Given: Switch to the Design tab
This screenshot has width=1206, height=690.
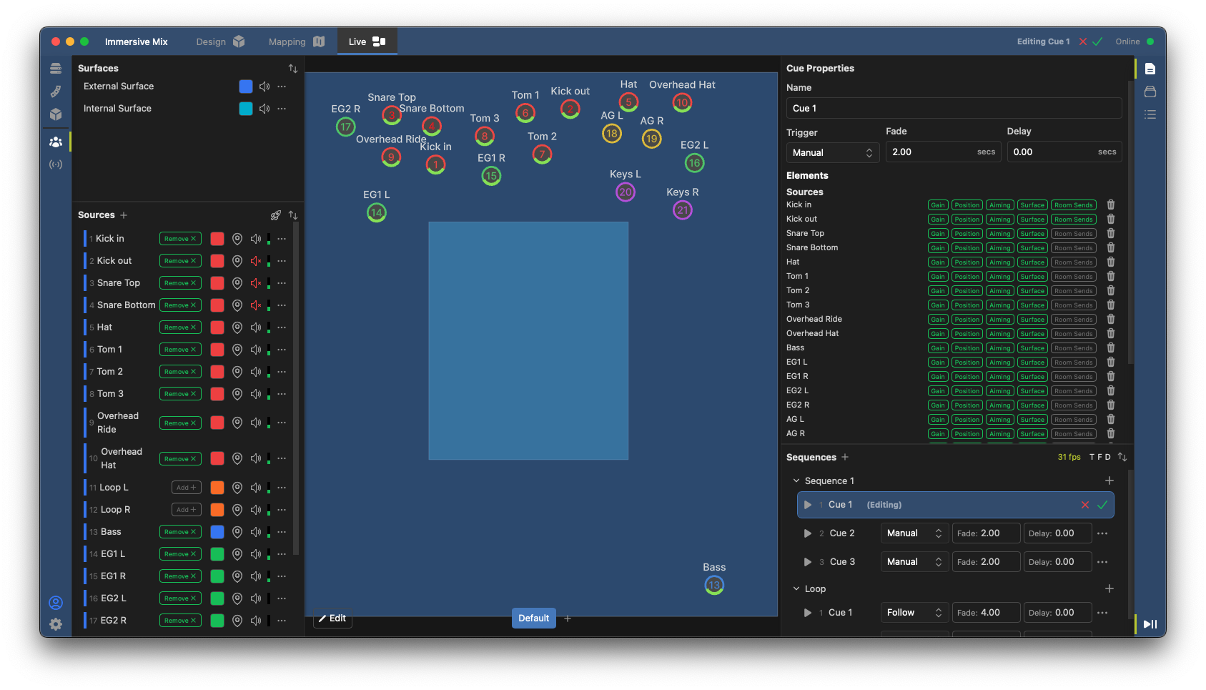Looking at the screenshot, I should [x=219, y=41].
